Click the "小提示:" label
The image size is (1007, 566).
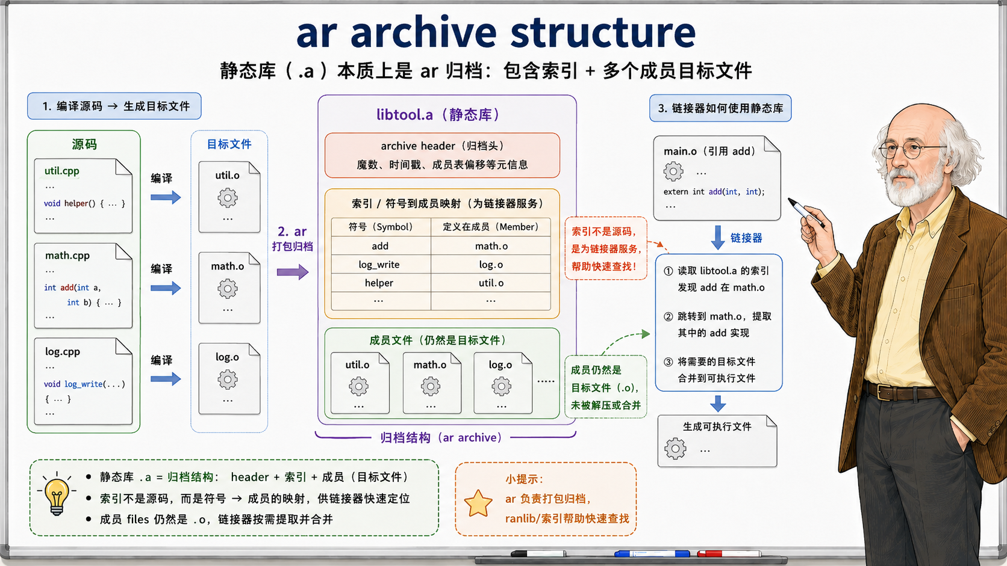[x=525, y=479]
